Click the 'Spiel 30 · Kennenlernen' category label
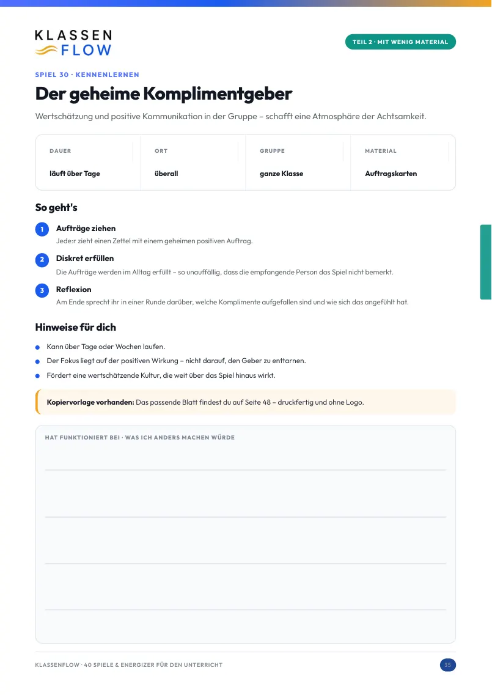Image resolution: width=492 pixels, height=695 pixels. pyautogui.click(x=87, y=75)
